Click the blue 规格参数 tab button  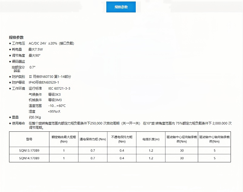[x=121, y=7]
